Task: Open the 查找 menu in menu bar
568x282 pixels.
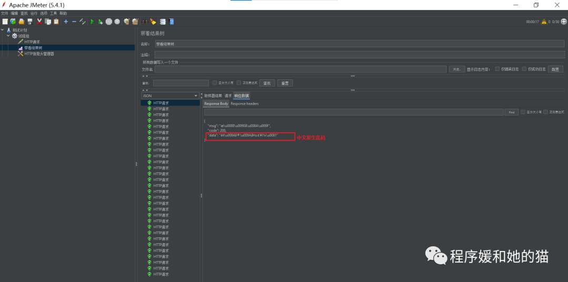Action: [24, 13]
